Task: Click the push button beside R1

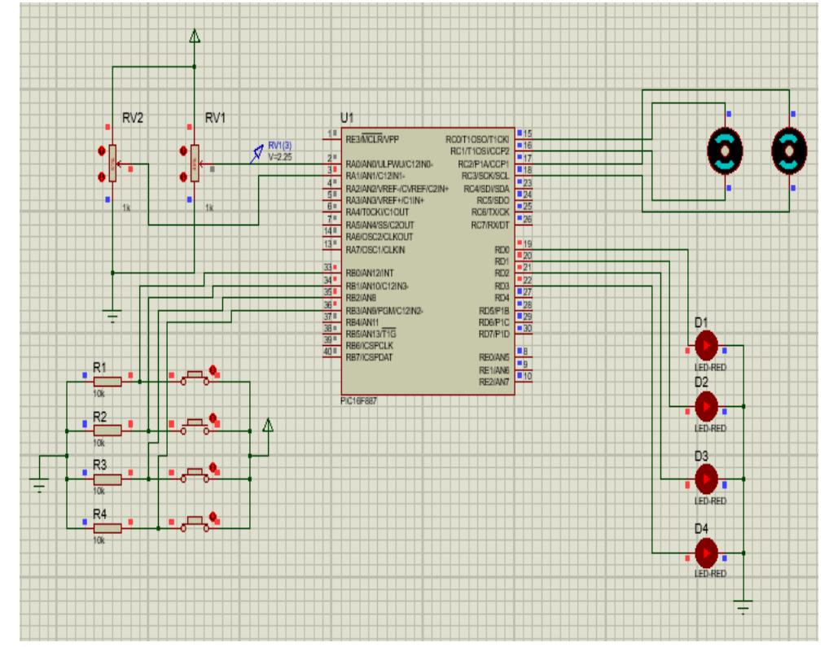Action: point(195,378)
